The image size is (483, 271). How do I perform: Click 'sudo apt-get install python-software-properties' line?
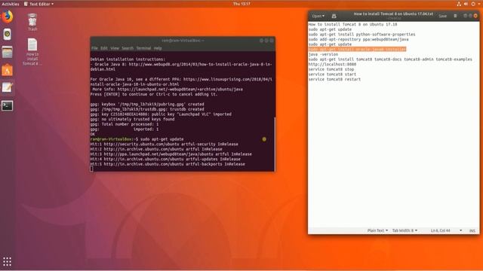point(362,35)
